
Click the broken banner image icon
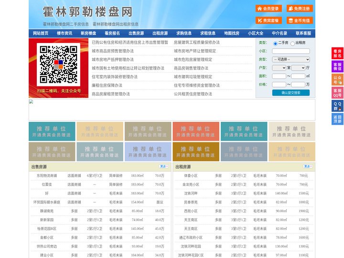[31, 102]
